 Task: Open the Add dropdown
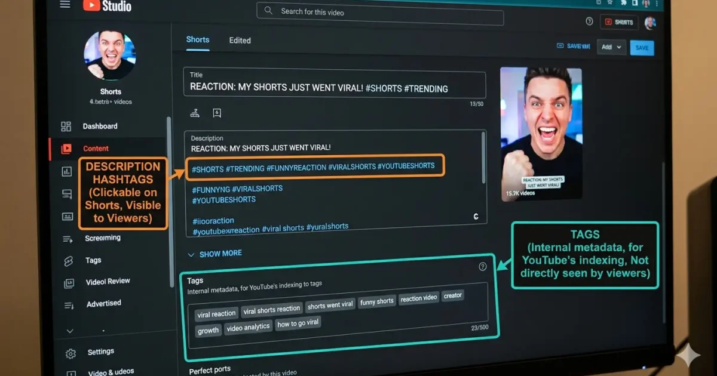point(611,47)
